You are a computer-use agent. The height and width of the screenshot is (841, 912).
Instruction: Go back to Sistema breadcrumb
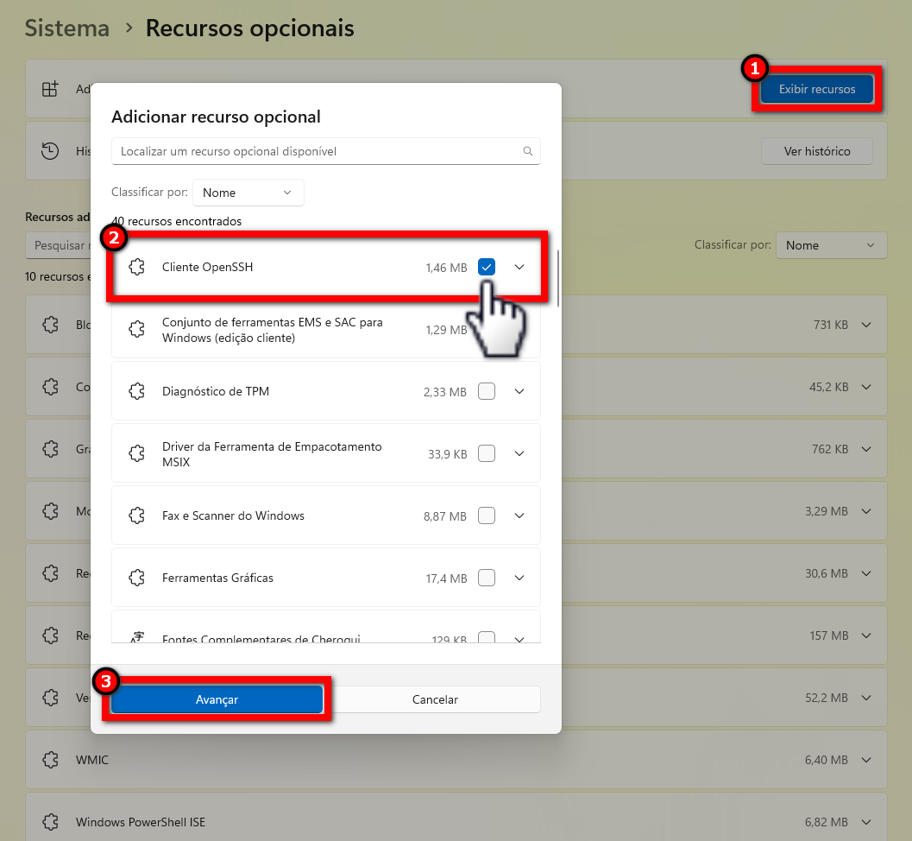pyautogui.click(x=67, y=28)
